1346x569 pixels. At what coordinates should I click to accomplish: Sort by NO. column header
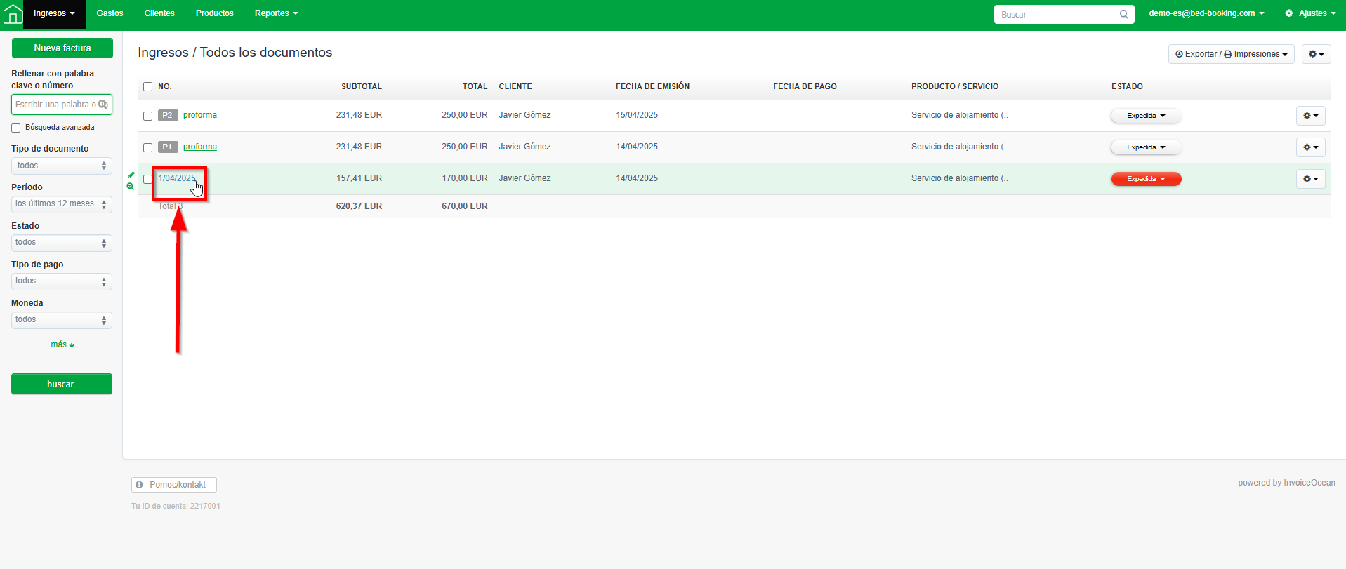click(165, 87)
